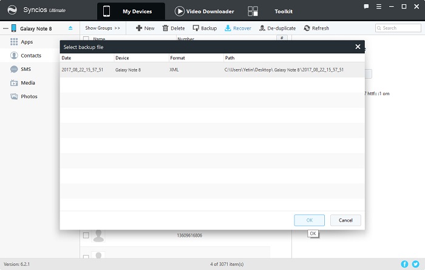Open the Twitter link icon
Viewport: 425px width, 270px height.
[x=415, y=264]
